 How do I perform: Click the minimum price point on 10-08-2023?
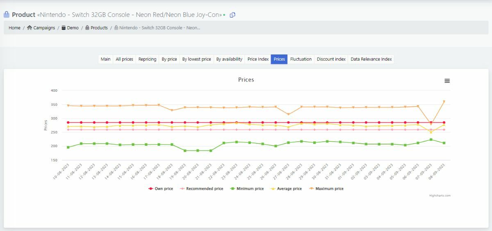(68, 147)
